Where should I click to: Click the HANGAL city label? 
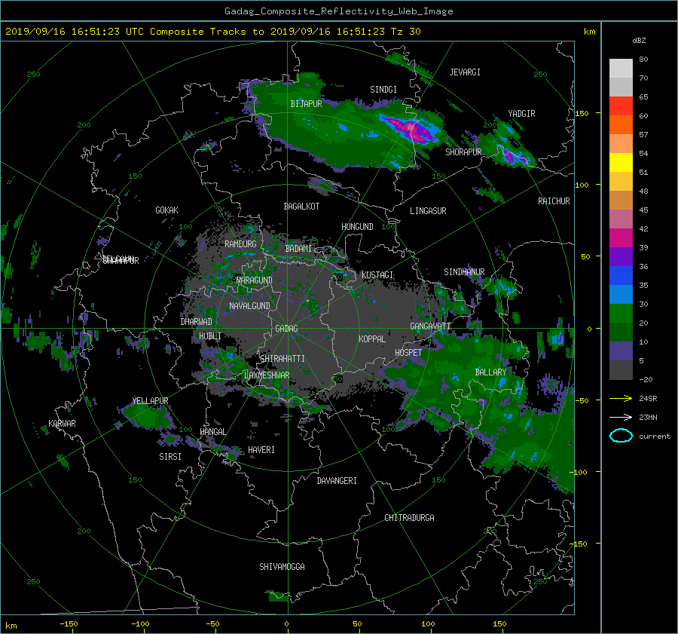point(212,432)
